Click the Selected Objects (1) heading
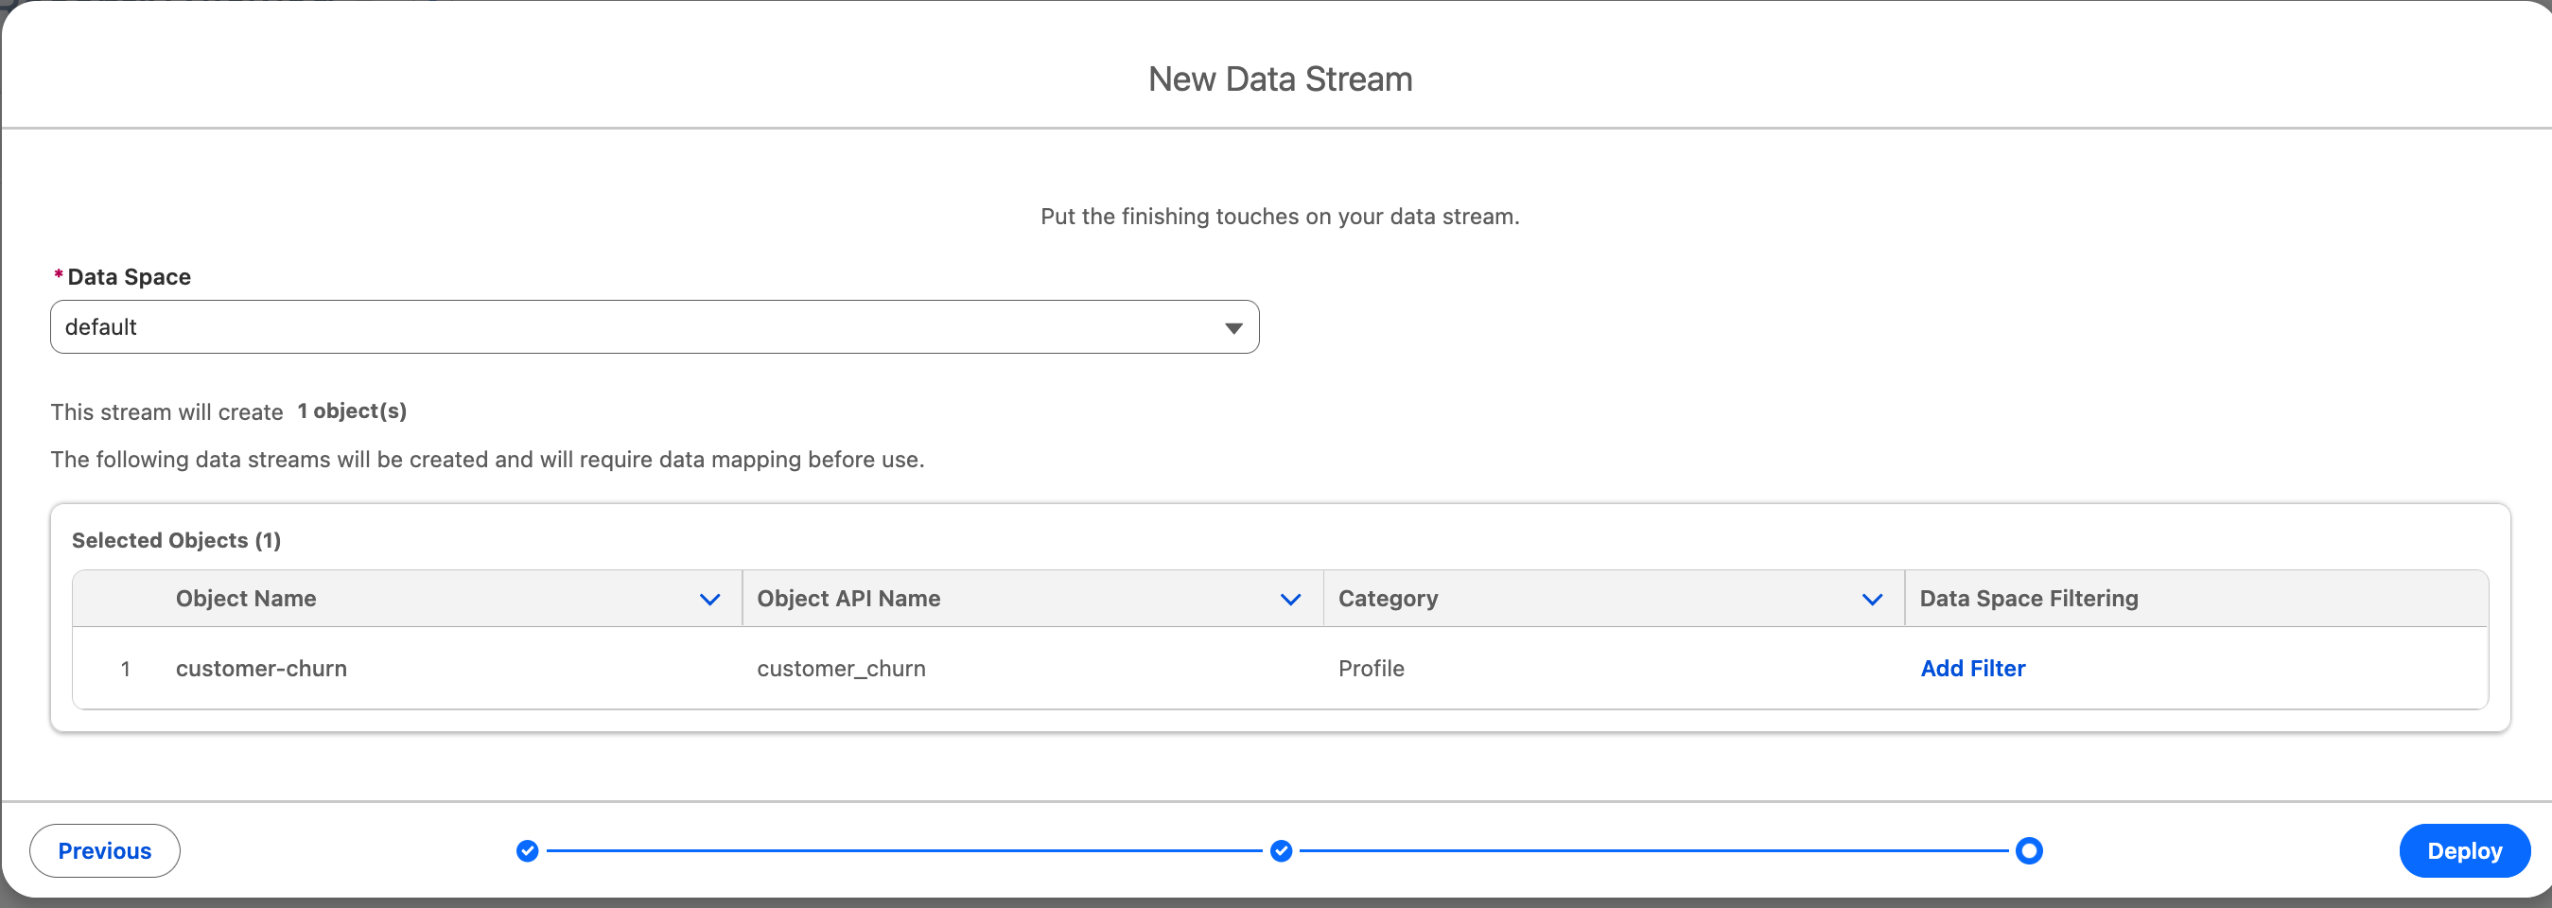Screen dimensions: 2552x908 pos(176,540)
